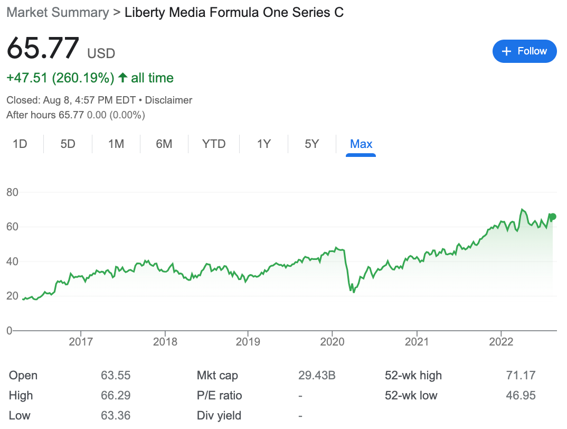The image size is (567, 429).
Task: Click the current price dot on chart
Action: [x=553, y=217]
